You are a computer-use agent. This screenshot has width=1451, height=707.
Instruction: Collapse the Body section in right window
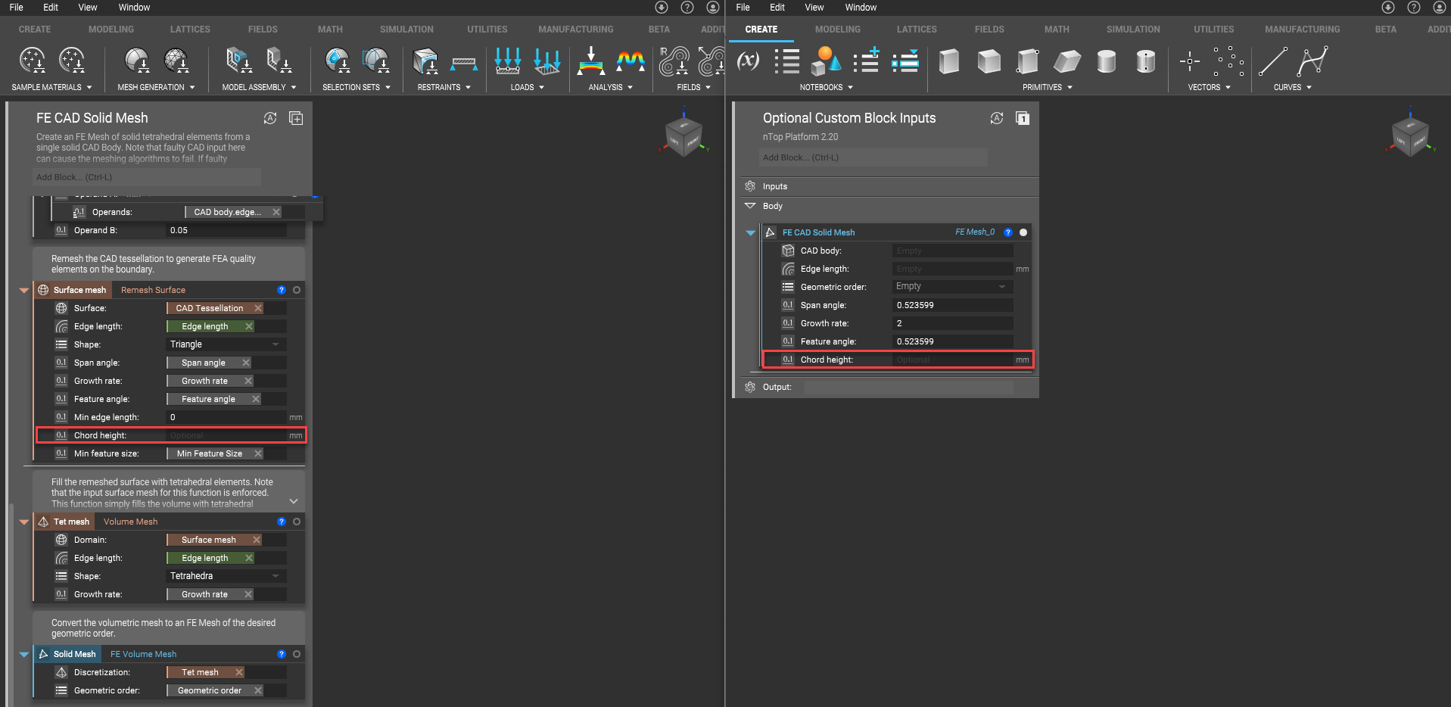(750, 206)
